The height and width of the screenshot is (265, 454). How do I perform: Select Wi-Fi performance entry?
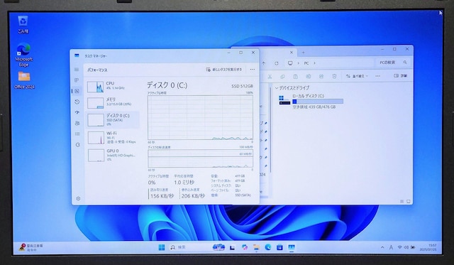[x=112, y=137]
